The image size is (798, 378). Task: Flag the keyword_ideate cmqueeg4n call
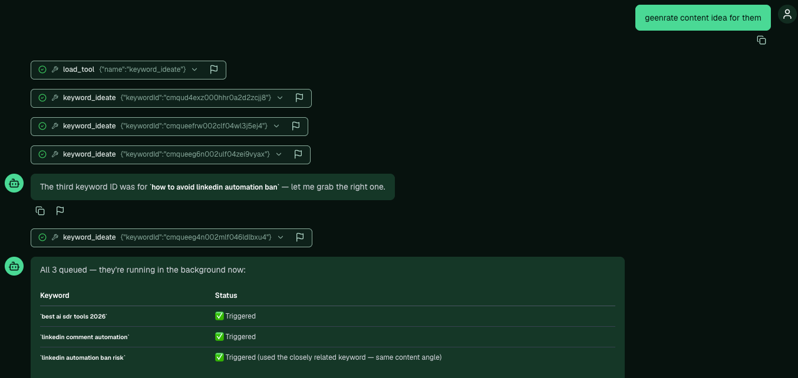click(x=300, y=237)
